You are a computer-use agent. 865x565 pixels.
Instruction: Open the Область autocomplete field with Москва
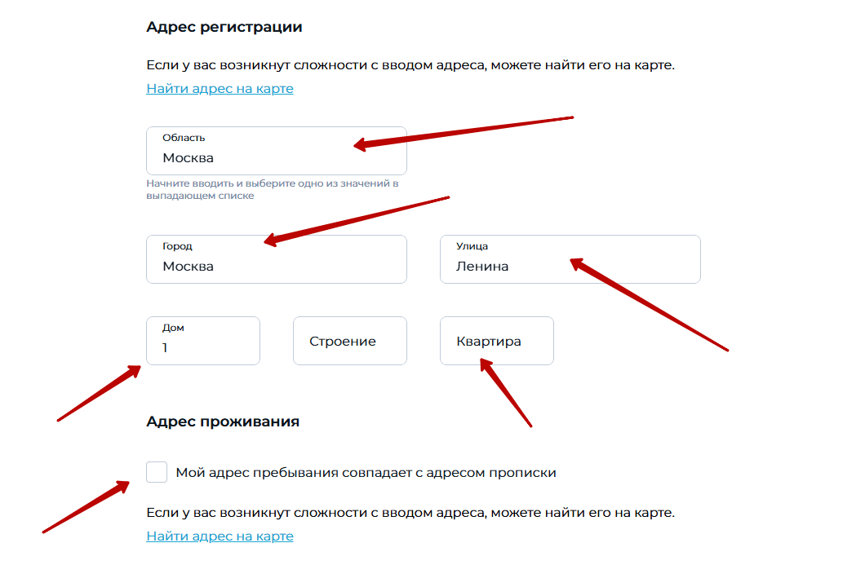point(277,151)
